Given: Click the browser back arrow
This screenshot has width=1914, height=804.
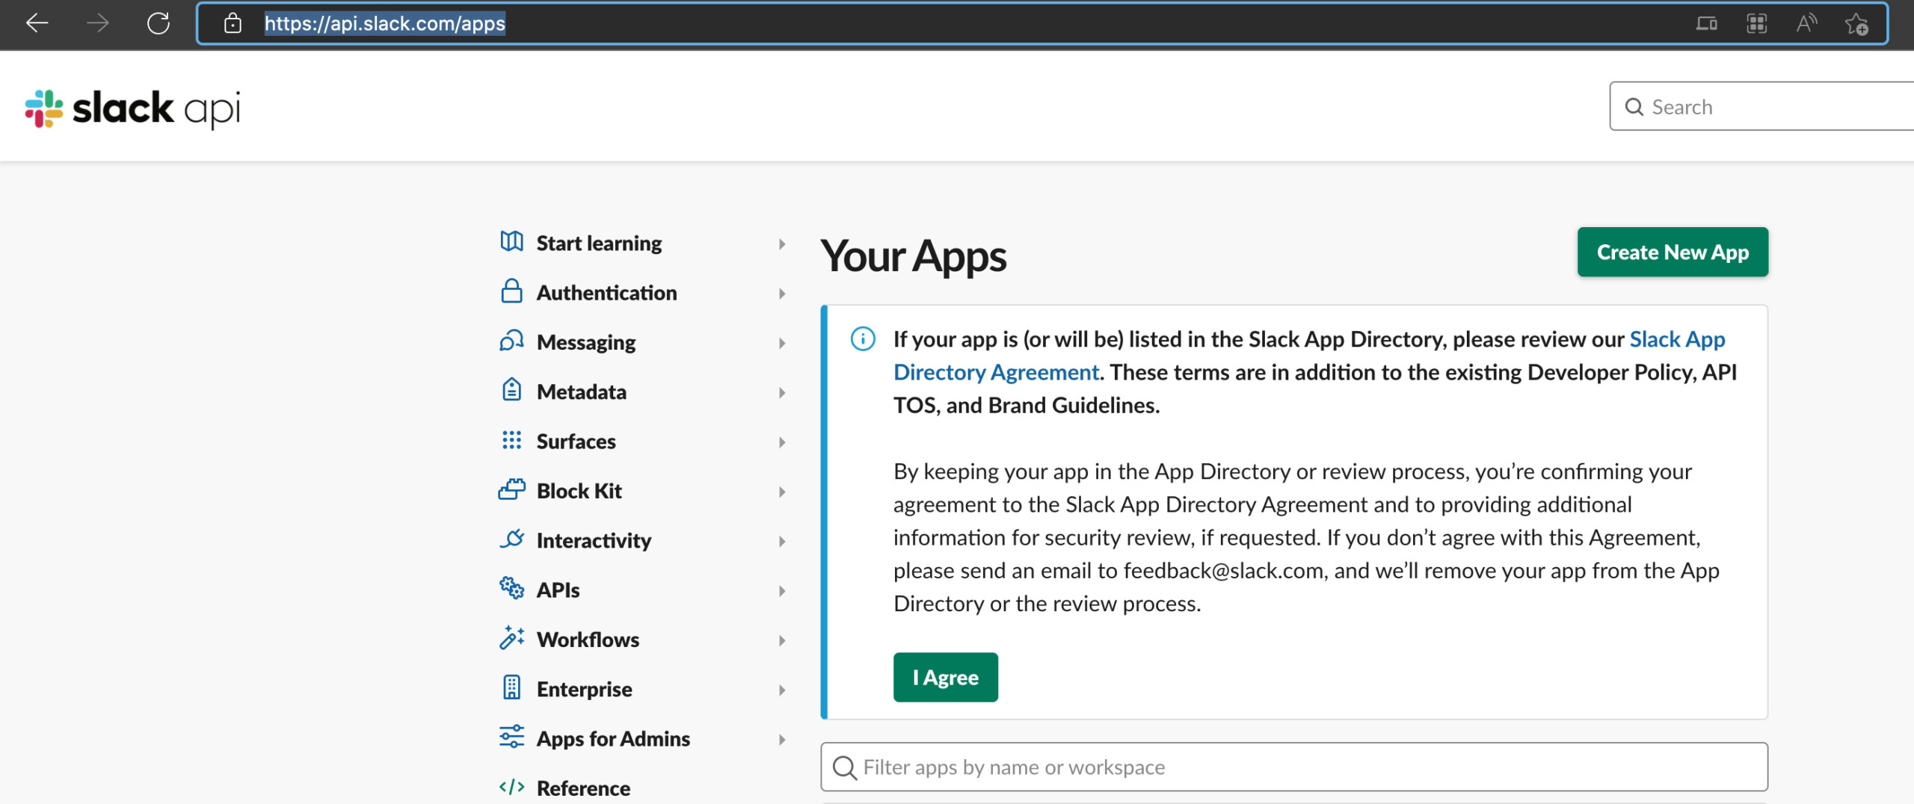Looking at the screenshot, I should pos(37,23).
